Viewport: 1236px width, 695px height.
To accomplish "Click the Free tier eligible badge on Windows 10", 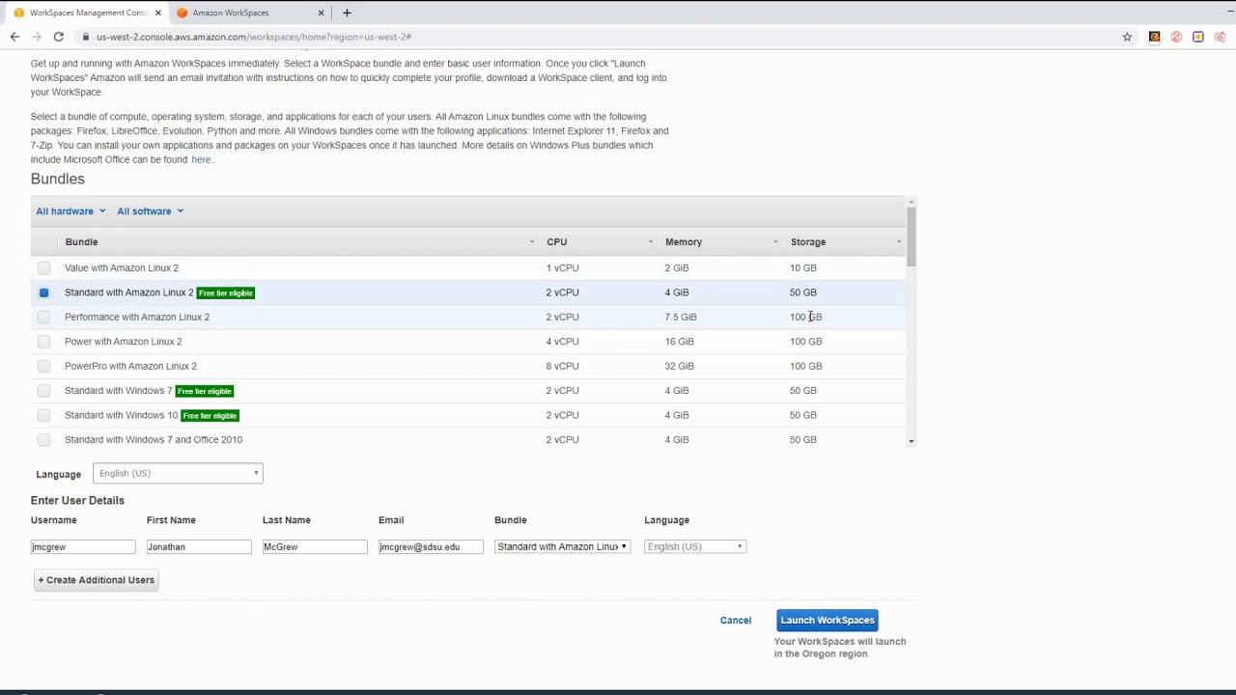I will pyautogui.click(x=210, y=415).
